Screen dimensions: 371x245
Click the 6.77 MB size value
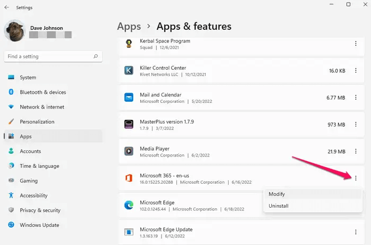336,97
